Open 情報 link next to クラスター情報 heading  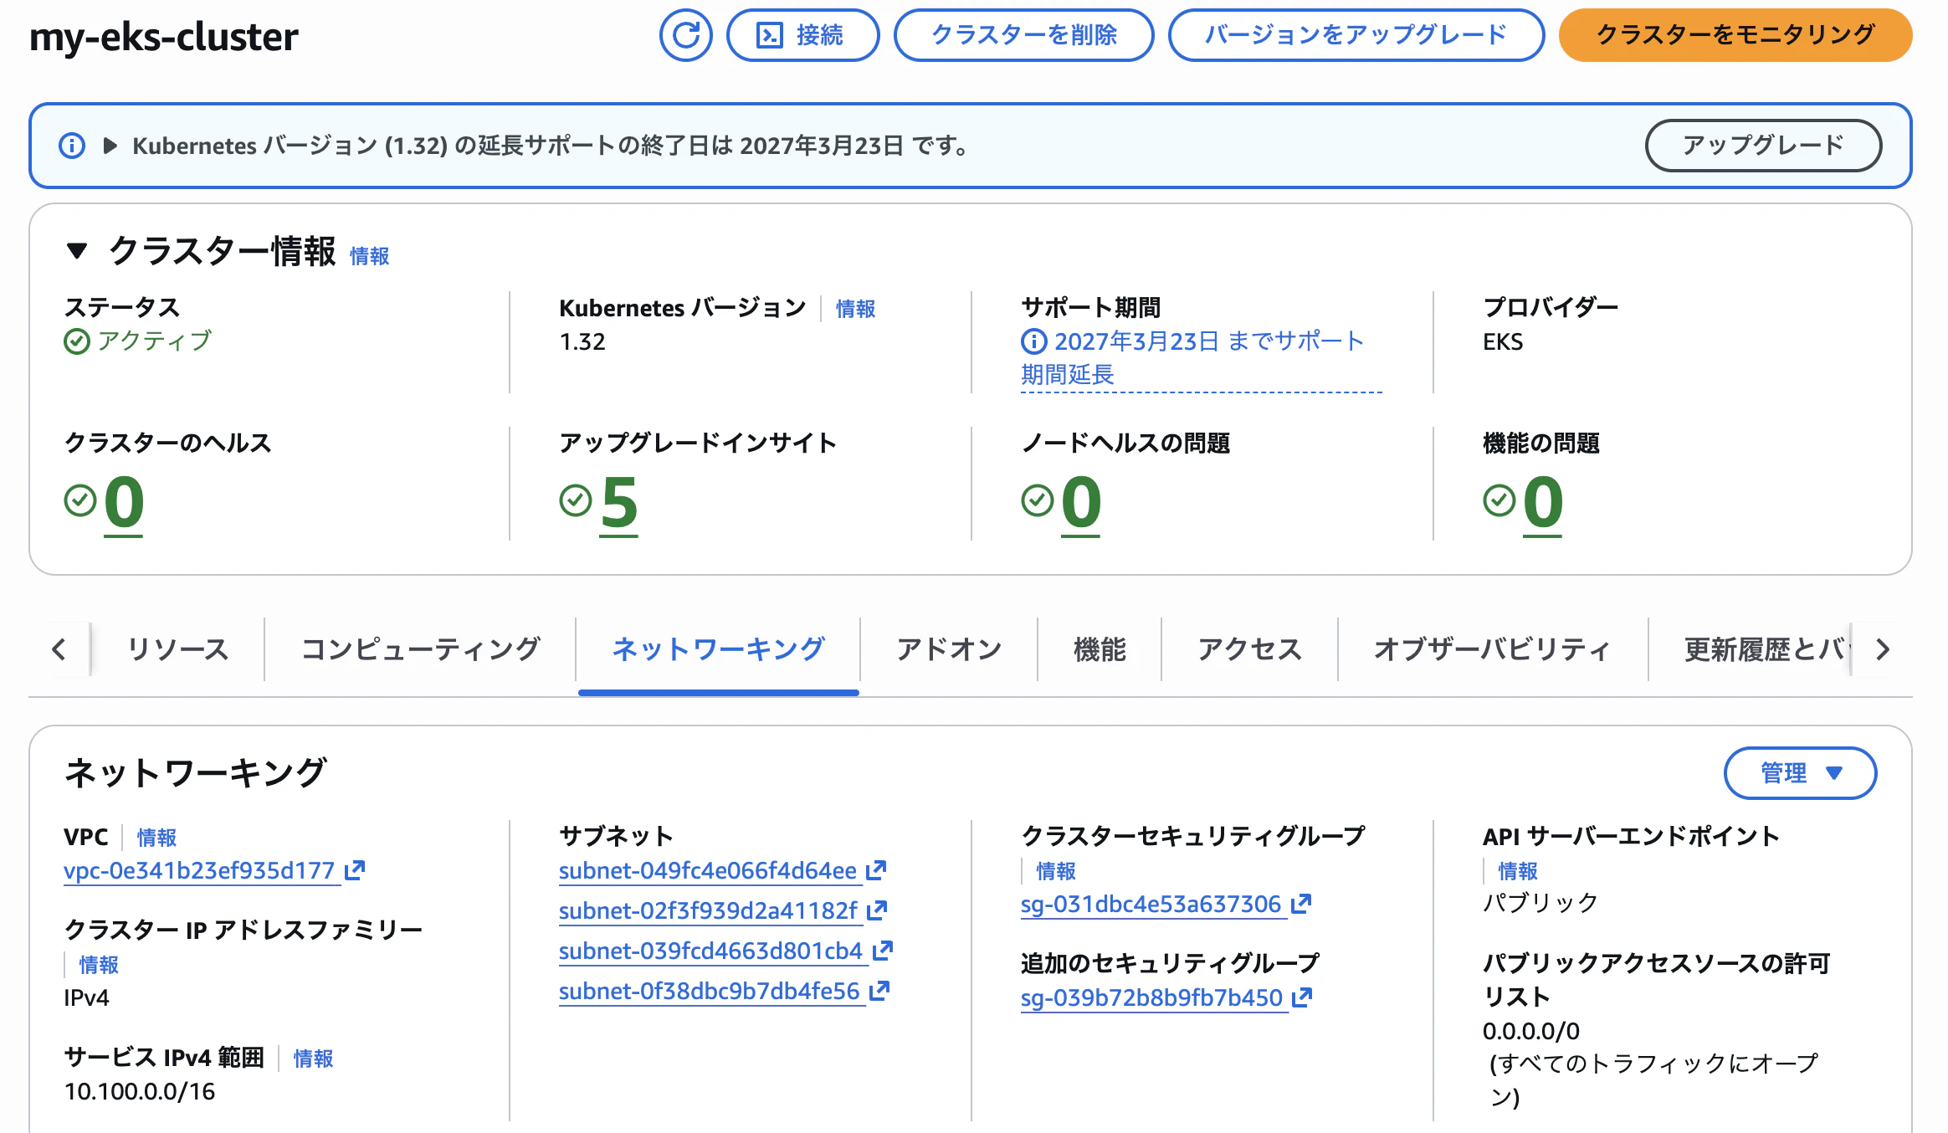369,256
